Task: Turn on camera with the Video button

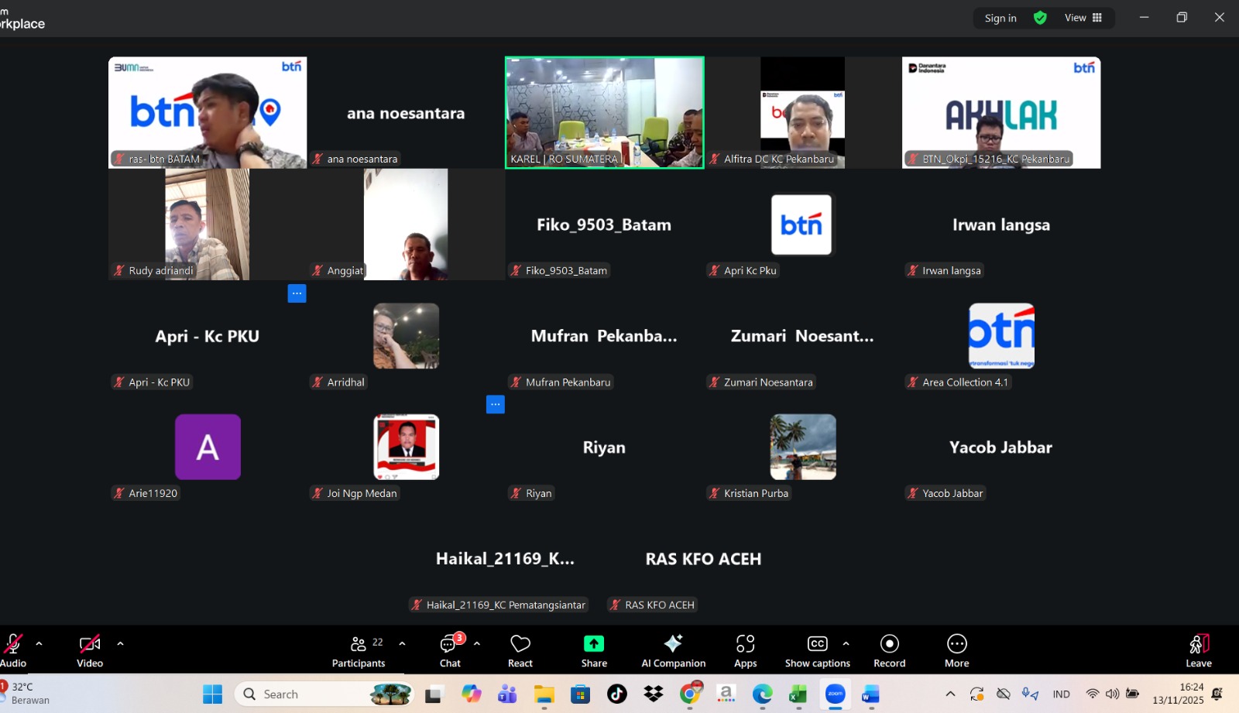Action: click(x=90, y=651)
